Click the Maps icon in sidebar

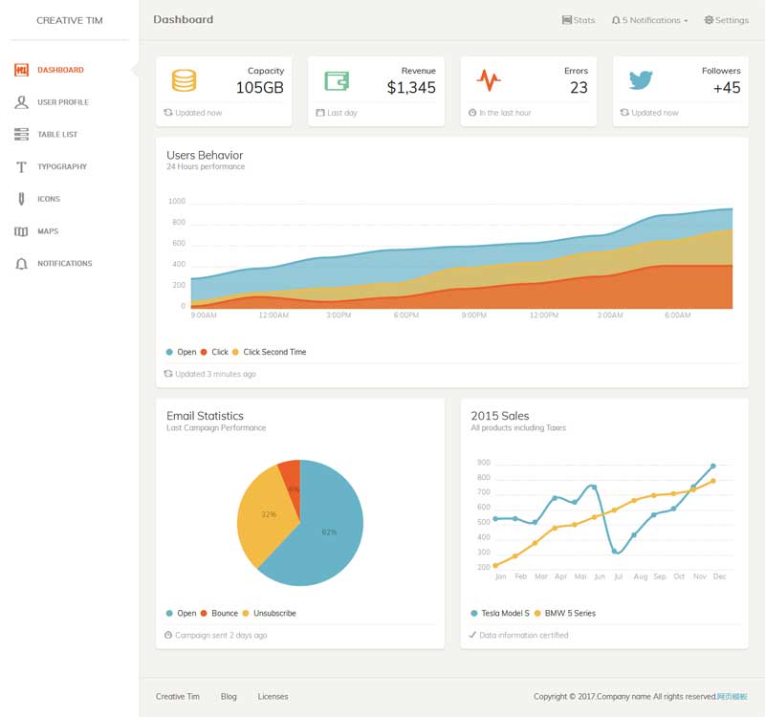click(x=21, y=231)
